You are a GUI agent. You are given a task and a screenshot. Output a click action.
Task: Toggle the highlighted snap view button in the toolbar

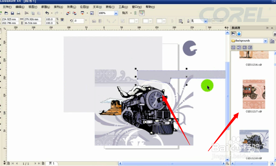142,13
